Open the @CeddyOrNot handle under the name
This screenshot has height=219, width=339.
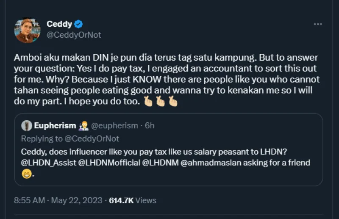tap(74, 35)
